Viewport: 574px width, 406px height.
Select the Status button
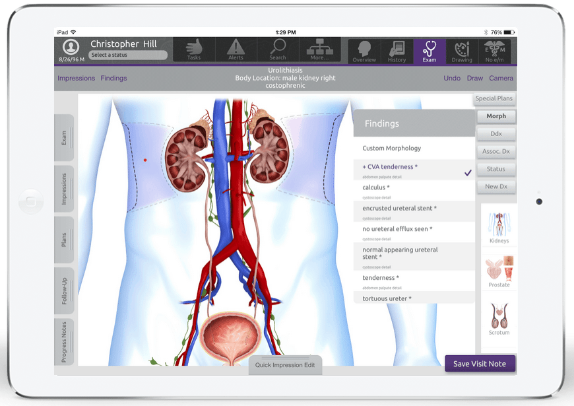click(496, 169)
